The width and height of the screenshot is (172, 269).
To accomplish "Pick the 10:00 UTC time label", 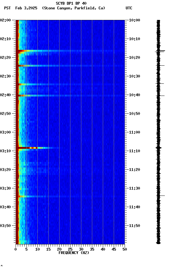I will pyautogui.click(x=134, y=20).
